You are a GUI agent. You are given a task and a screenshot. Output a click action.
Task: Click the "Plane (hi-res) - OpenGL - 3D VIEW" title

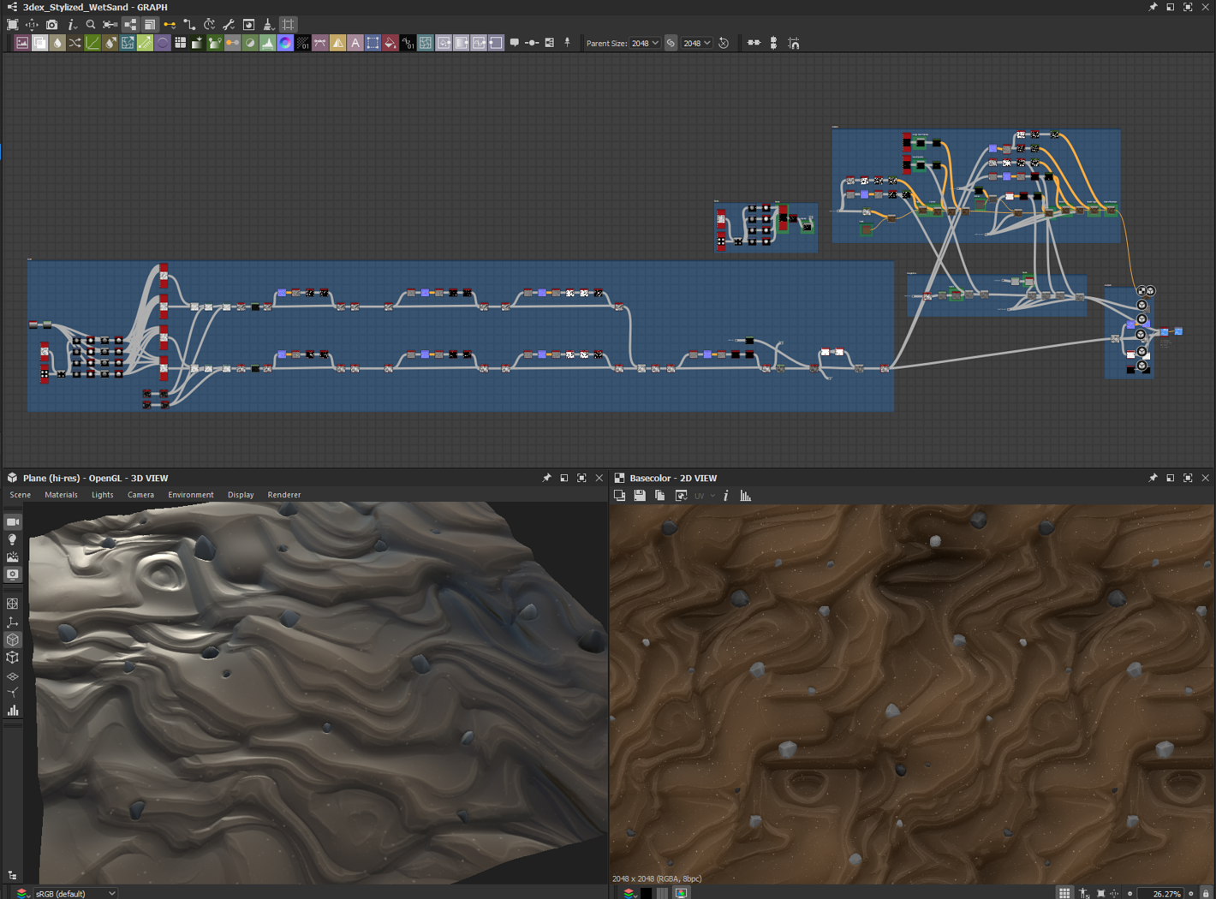[x=96, y=478]
